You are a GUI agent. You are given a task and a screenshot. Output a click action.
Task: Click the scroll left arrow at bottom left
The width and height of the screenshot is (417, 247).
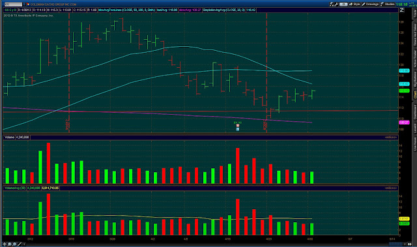(x=24, y=244)
